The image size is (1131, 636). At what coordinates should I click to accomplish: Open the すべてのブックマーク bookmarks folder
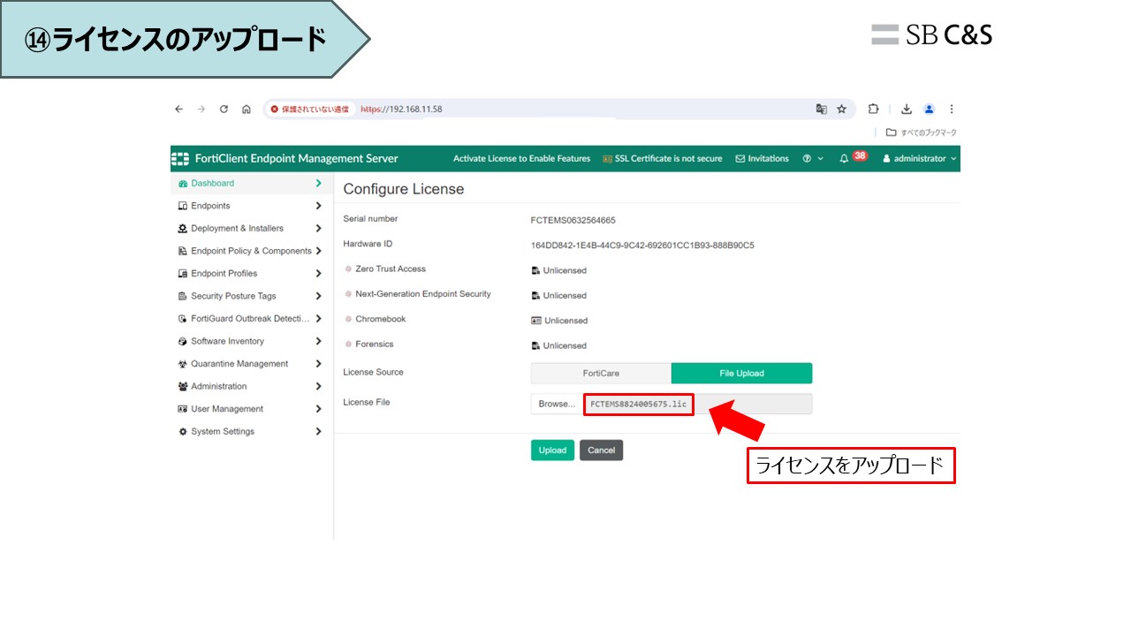click(x=921, y=132)
